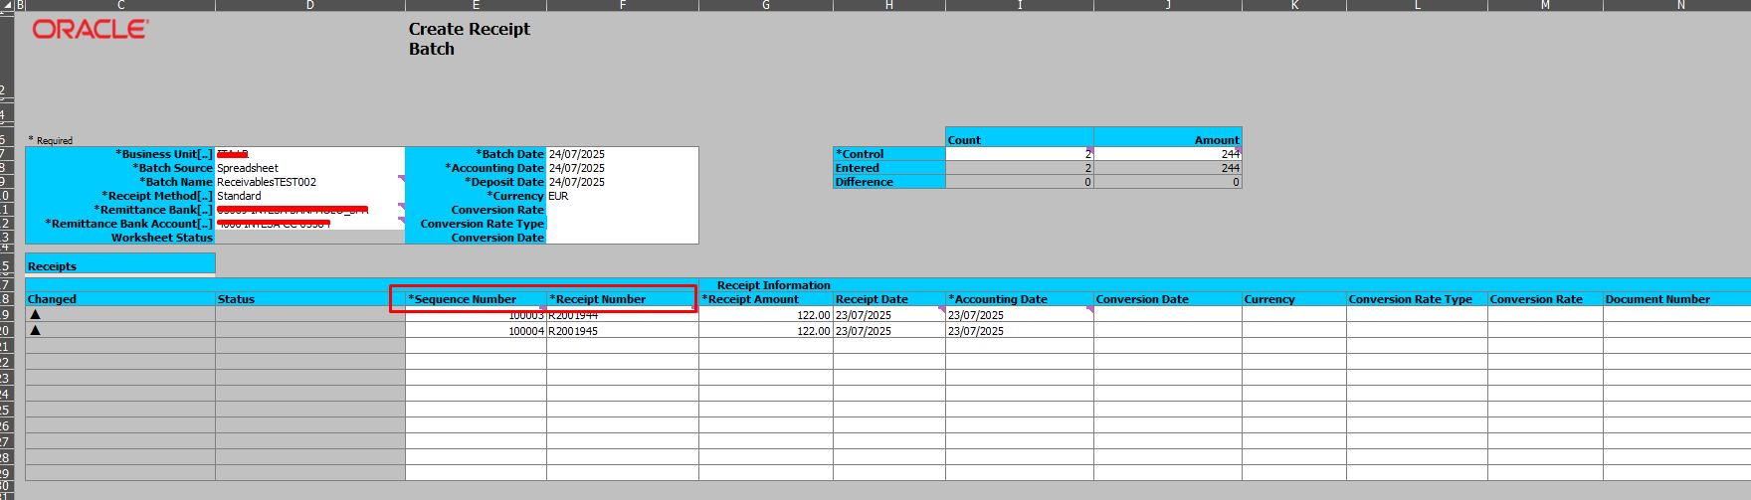The image size is (1751, 500).
Task: Click the Receipt Date column header
Action: [889, 298]
